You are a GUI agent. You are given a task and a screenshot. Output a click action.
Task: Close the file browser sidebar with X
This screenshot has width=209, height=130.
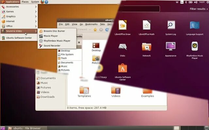(x=79, y=43)
